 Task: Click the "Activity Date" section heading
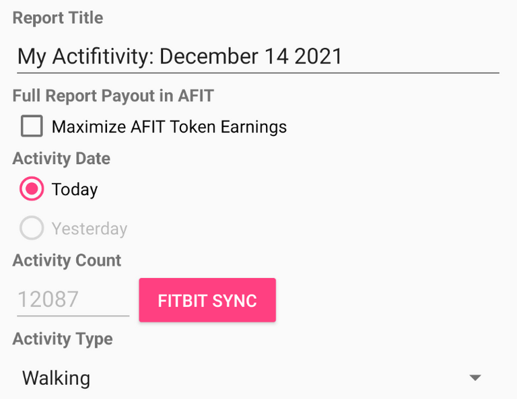[x=61, y=159]
